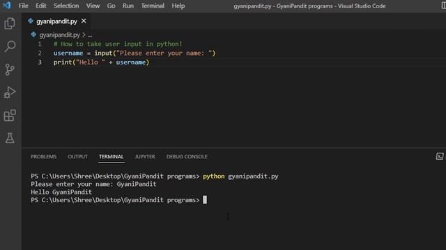Click gyanipandit.py in the breadcrumb
The width and height of the screenshot is (446, 250).
coord(60,35)
